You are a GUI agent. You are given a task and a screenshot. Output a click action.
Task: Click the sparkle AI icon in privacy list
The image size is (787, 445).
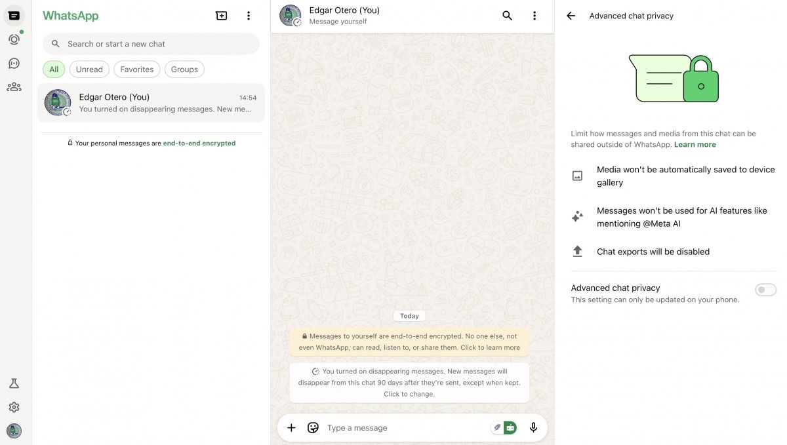[577, 217]
